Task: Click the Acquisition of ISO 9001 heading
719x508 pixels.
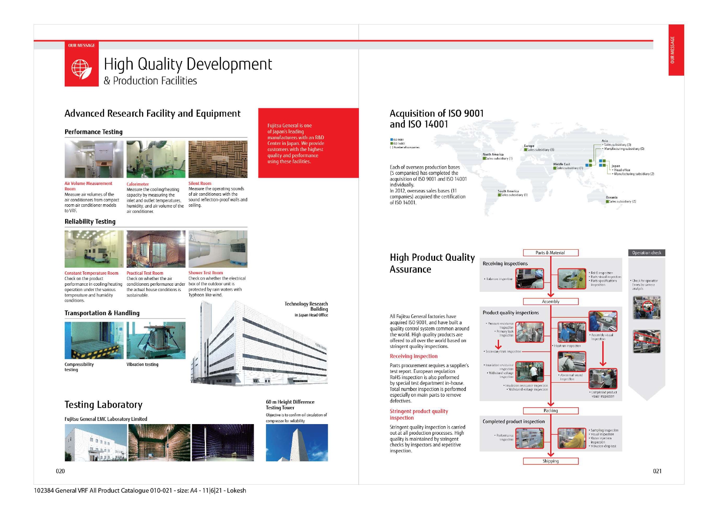Action: click(437, 119)
